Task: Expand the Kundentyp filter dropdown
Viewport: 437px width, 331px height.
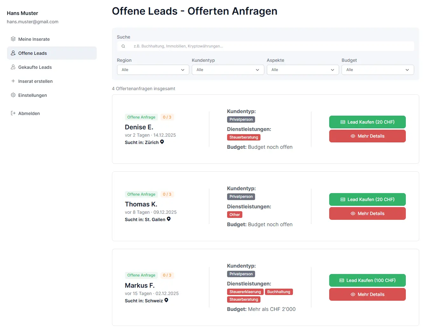Action: coord(228,70)
